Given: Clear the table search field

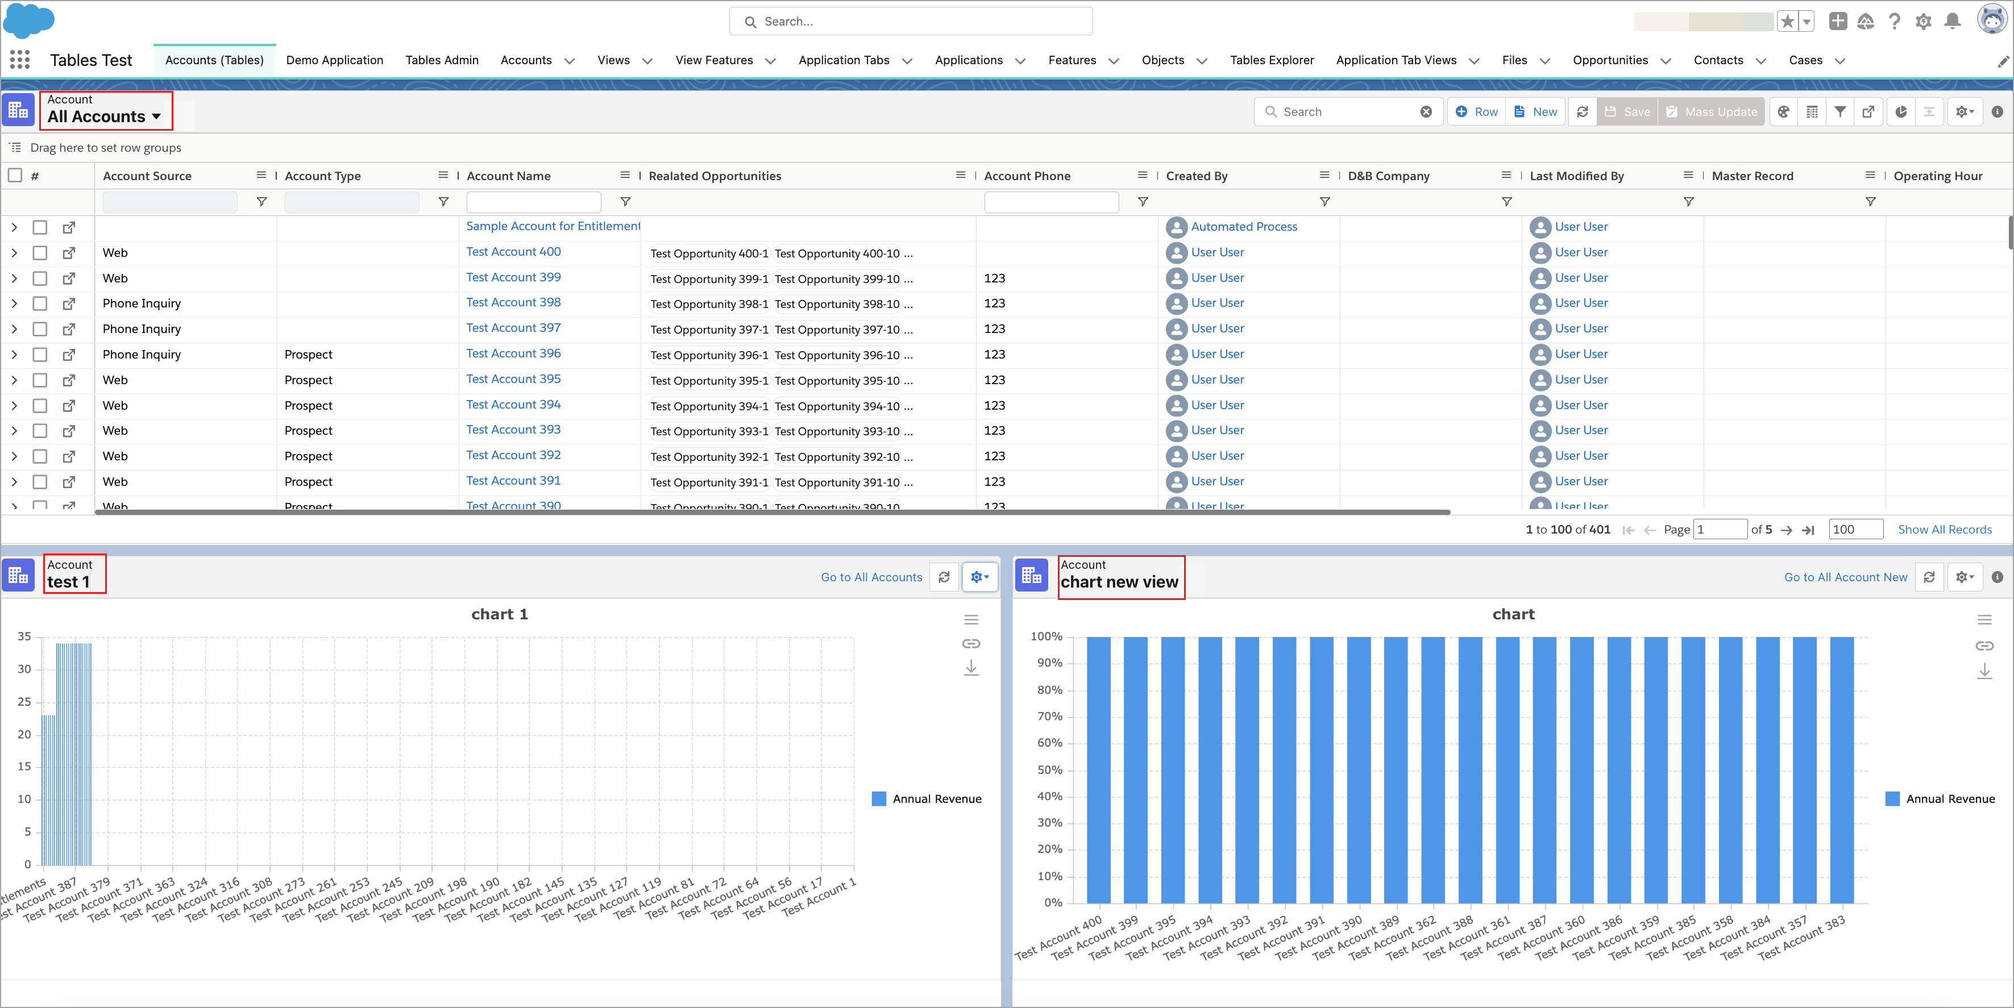Looking at the screenshot, I should [1426, 112].
